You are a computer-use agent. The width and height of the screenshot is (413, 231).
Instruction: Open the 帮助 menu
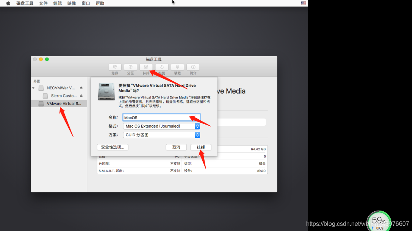pyautogui.click(x=100, y=3)
